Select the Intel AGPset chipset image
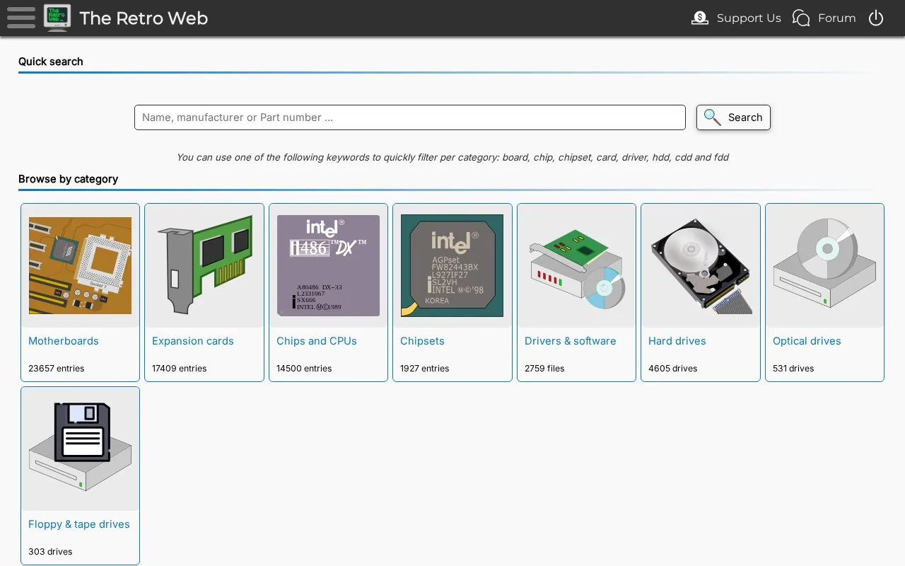Screen dimensions: 905x566 point(452,265)
